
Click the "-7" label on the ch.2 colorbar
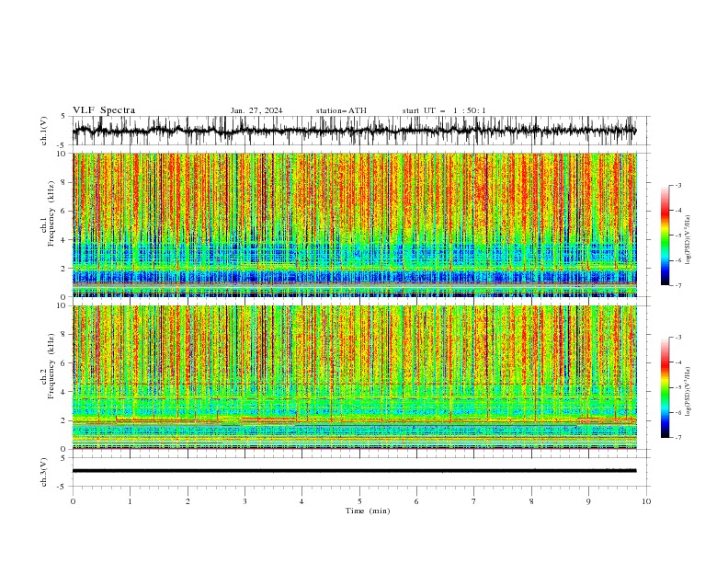(x=678, y=437)
